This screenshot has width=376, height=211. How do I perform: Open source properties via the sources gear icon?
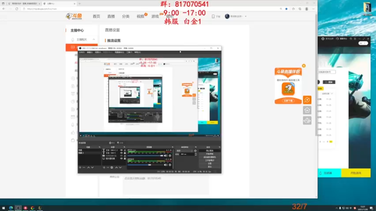(x=112, y=167)
